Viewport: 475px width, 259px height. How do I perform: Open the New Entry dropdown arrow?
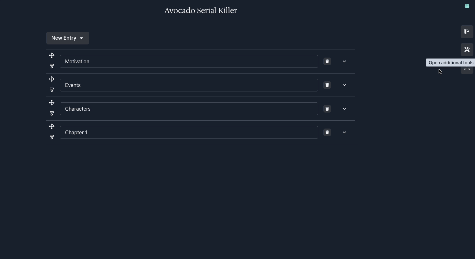[x=81, y=38]
